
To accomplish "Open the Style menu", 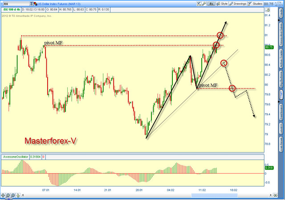I will point(222,4).
